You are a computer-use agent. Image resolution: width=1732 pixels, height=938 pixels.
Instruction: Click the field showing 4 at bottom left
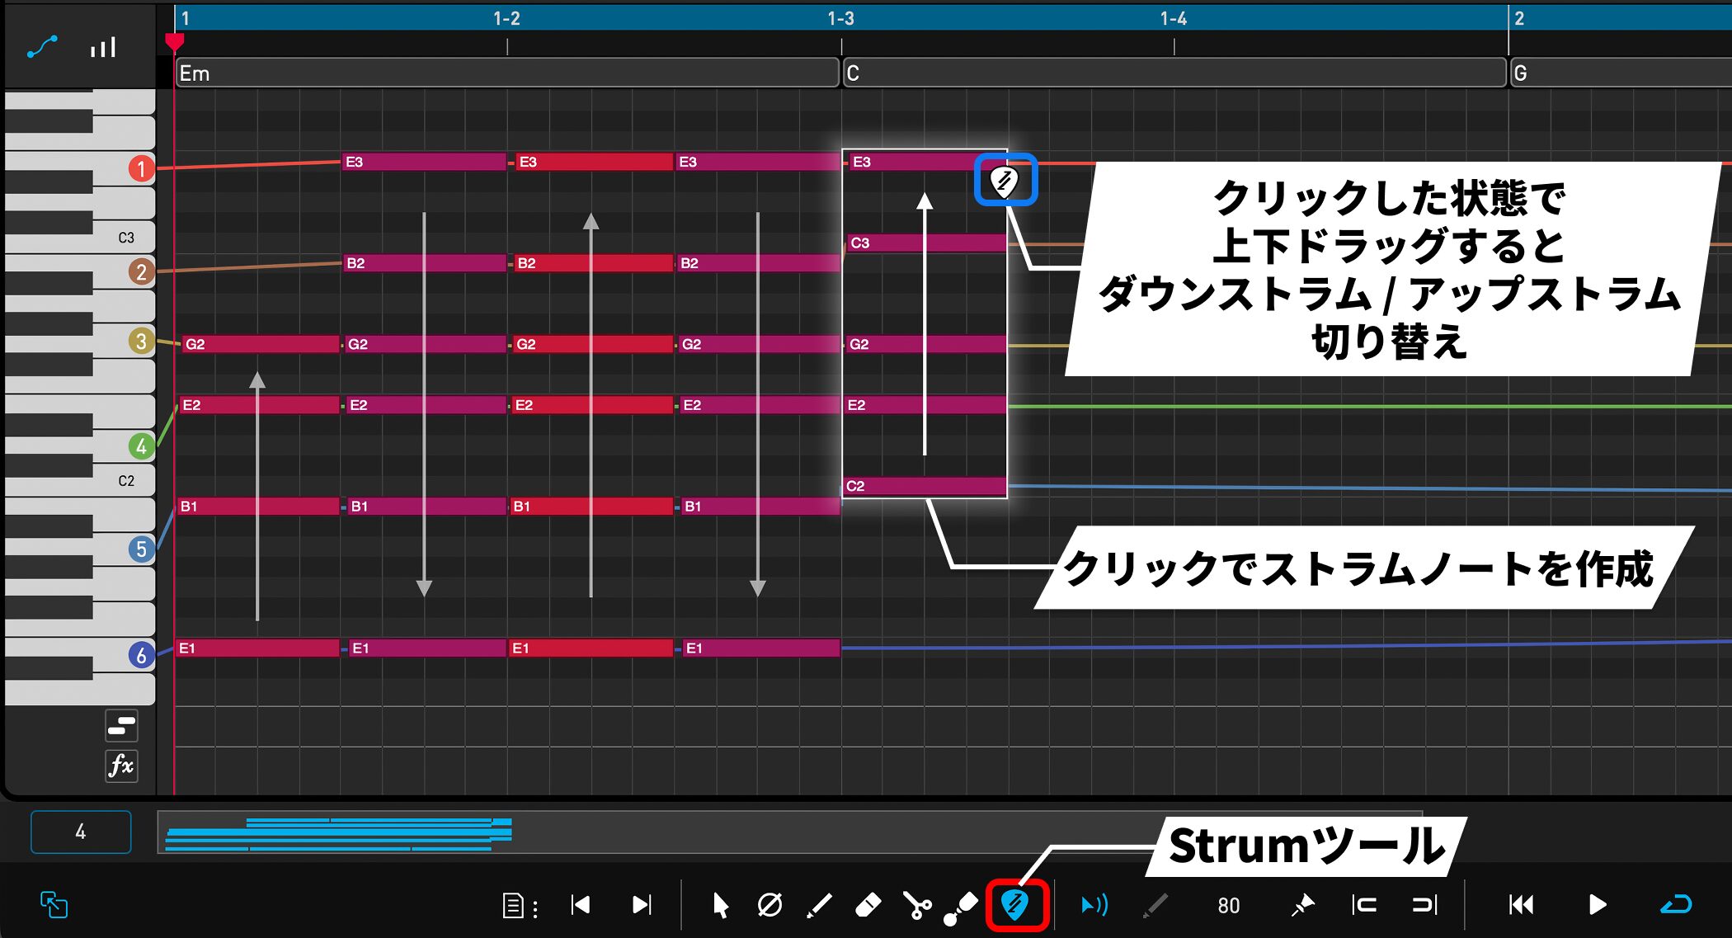(x=80, y=832)
